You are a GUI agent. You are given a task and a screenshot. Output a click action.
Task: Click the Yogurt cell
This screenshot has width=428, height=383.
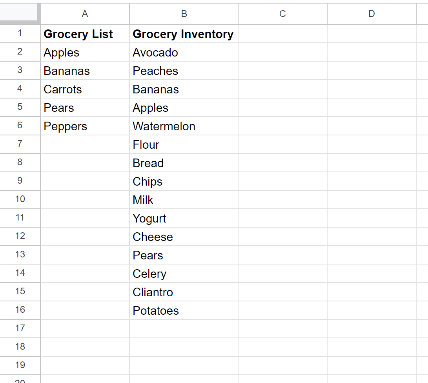click(184, 219)
